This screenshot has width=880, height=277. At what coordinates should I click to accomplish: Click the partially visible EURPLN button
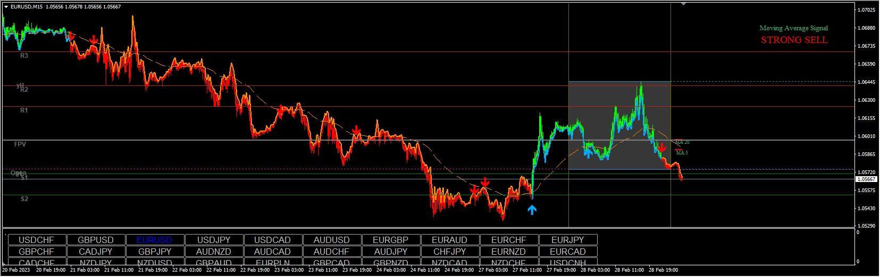pyautogui.click(x=273, y=262)
